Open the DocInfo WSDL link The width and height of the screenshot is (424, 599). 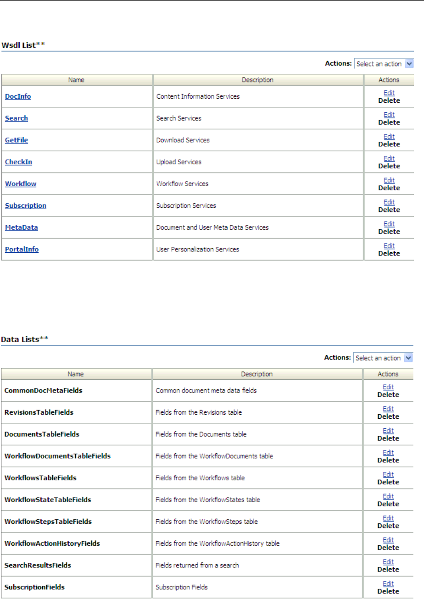pos(18,96)
